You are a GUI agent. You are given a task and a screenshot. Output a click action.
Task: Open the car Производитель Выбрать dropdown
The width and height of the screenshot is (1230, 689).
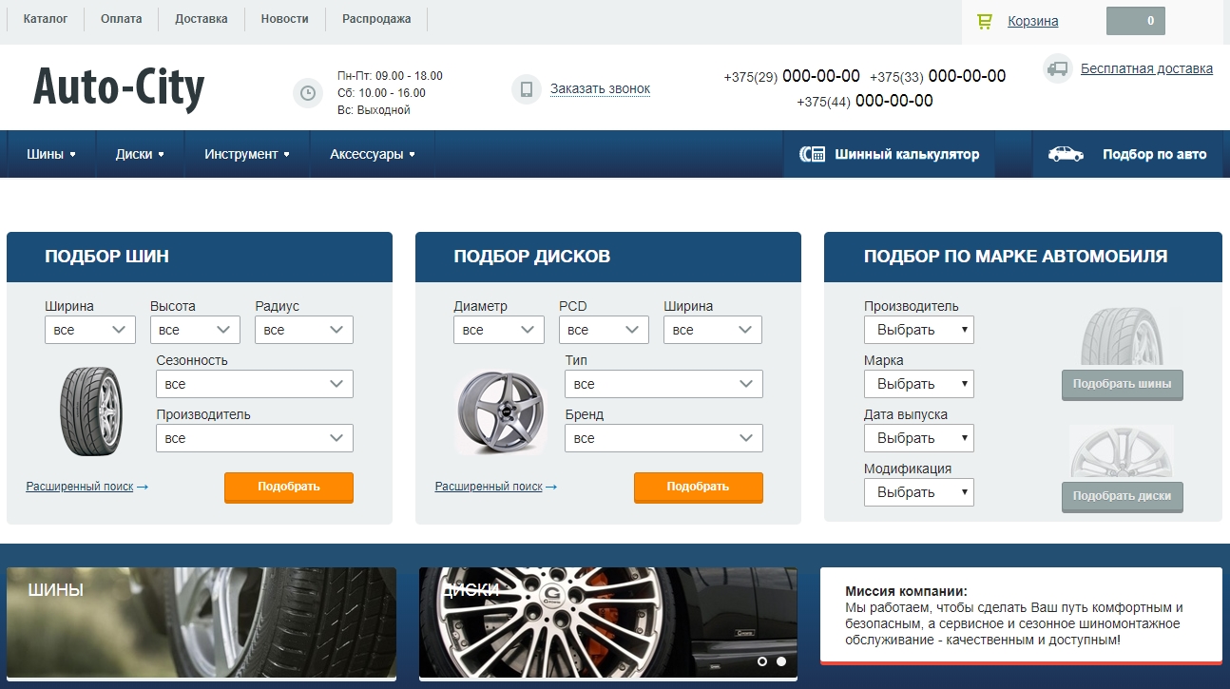tap(919, 330)
